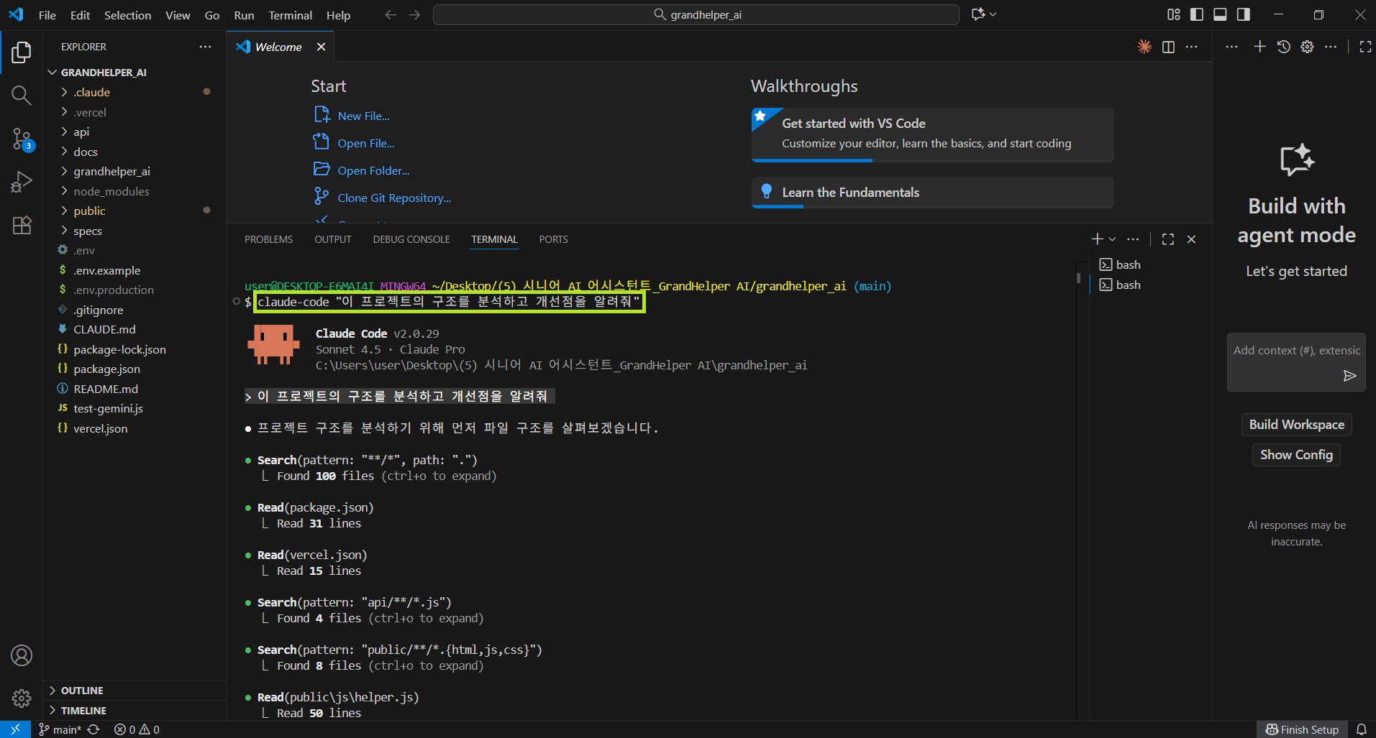
Task: Open the Manage gear icon
Action: click(21, 698)
